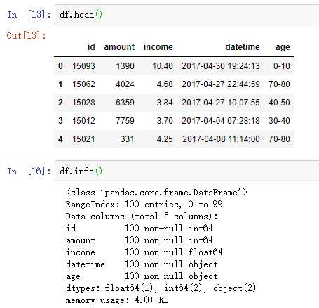Click the 'datetime 100 non-null object' line
Image resolution: width=319 pixels, height=308 pixels.
click(142, 264)
